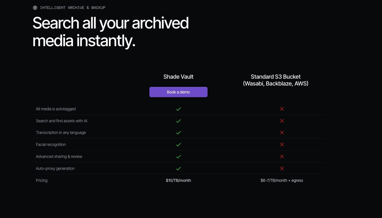Select the red X in the Transcription row
This screenshot has height=218, width=382.
tap(282, 133)
